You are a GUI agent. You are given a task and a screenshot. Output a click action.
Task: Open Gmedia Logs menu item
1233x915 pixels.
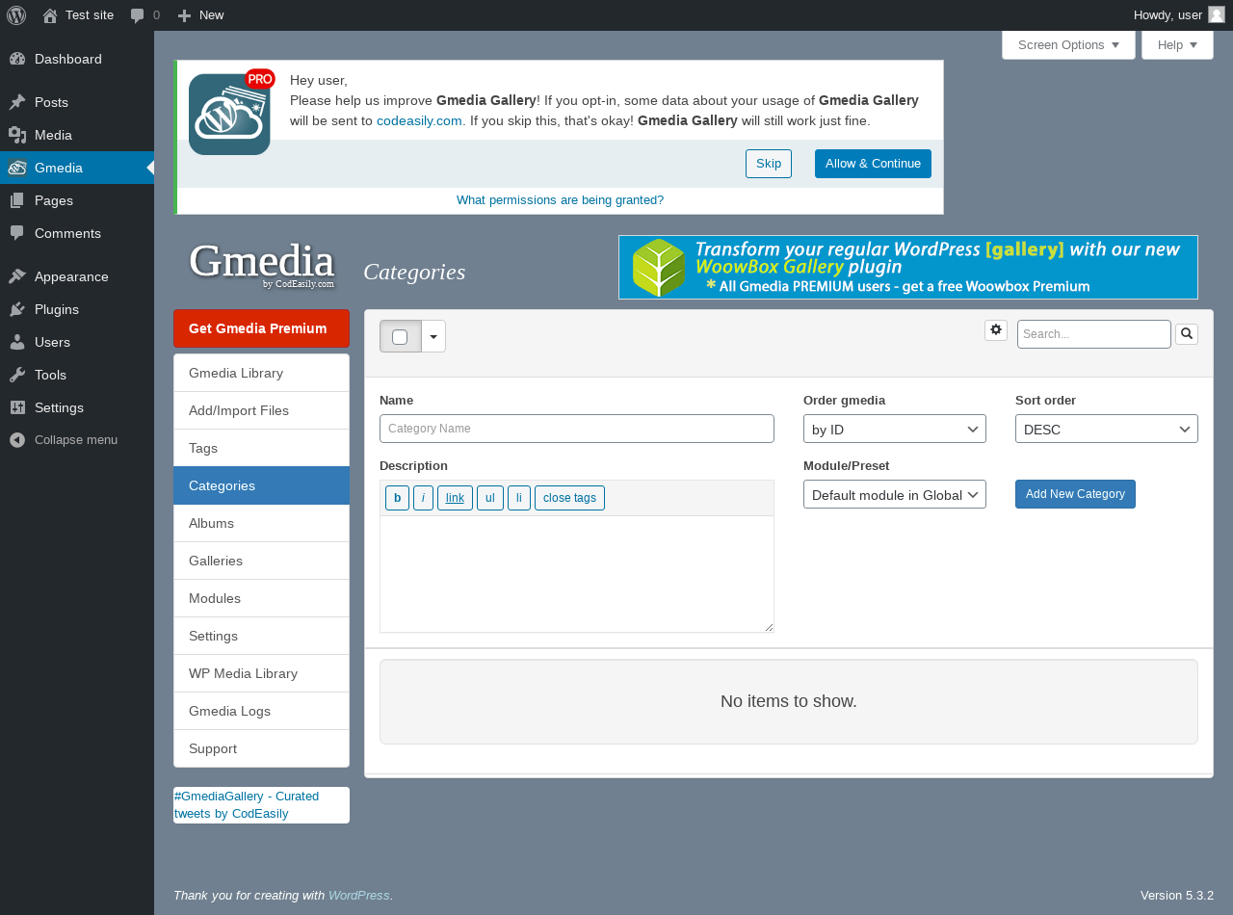click(x=262, y=711)
